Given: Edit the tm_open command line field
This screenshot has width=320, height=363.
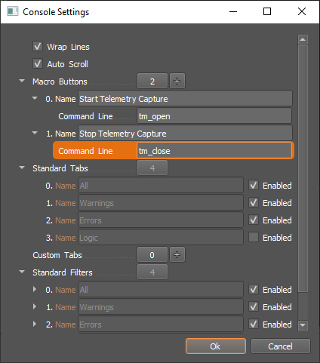Looking at the screenshot, I should [x=214, y=116].
